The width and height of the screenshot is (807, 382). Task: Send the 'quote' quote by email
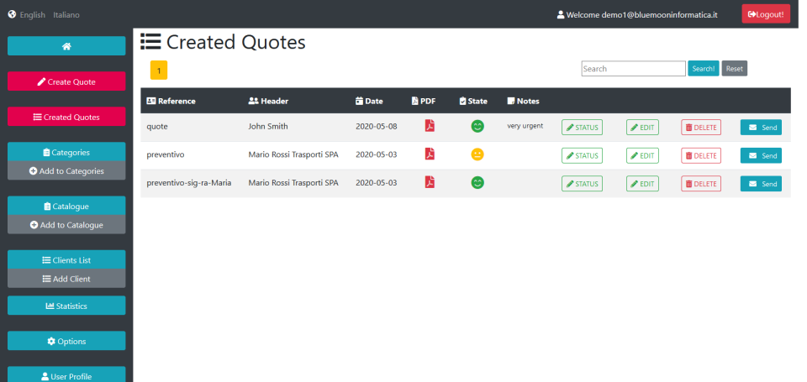[x=761, y=127]
